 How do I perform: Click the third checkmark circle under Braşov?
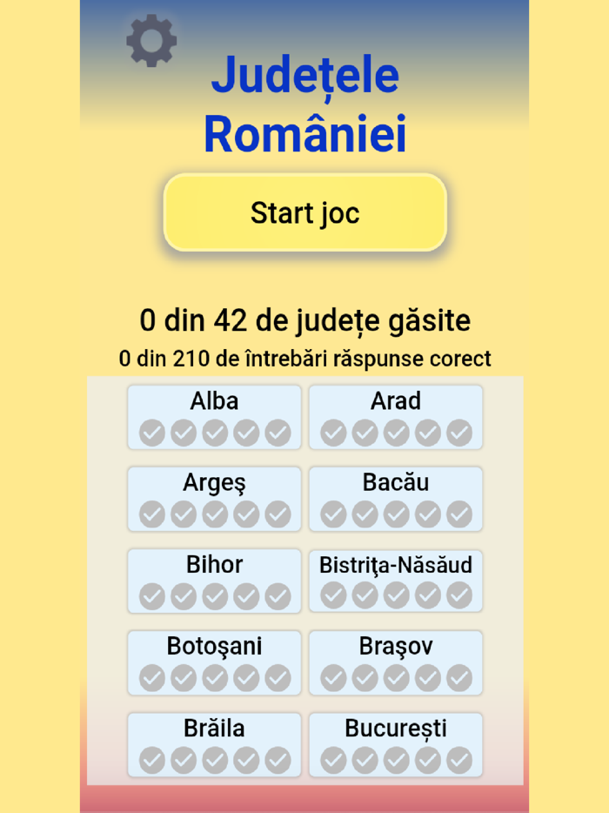click(395, 677)
